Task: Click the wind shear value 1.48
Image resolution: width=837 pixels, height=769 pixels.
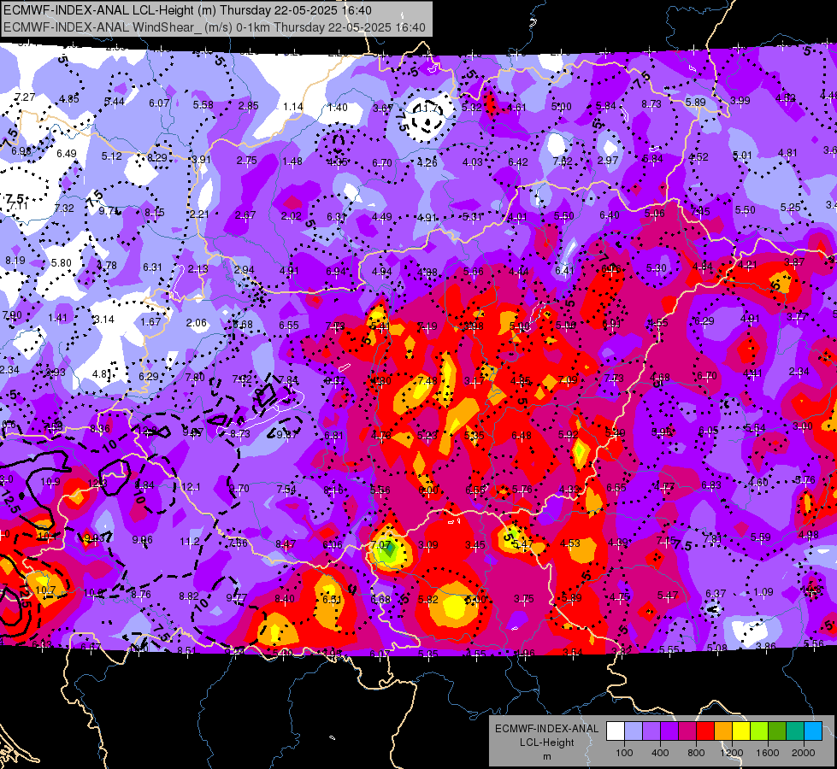Action: tap(292, 161)
